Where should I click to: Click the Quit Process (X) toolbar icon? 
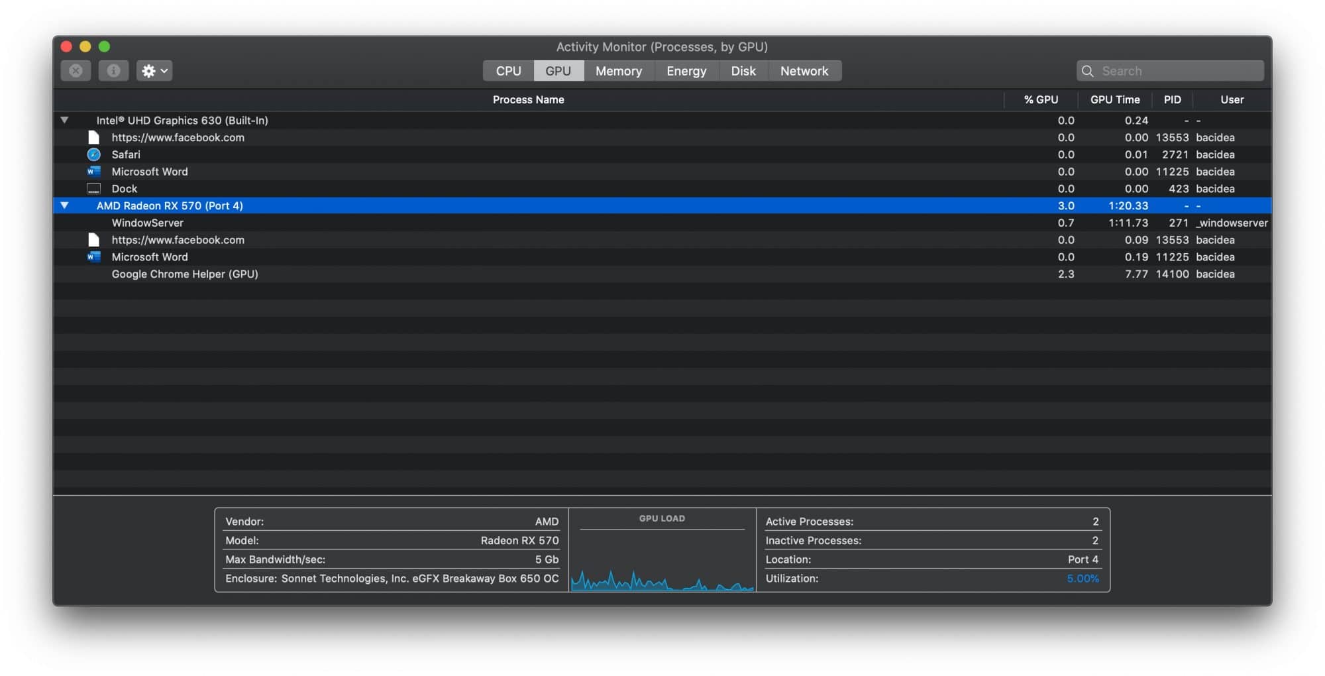(x=76, y=71)
